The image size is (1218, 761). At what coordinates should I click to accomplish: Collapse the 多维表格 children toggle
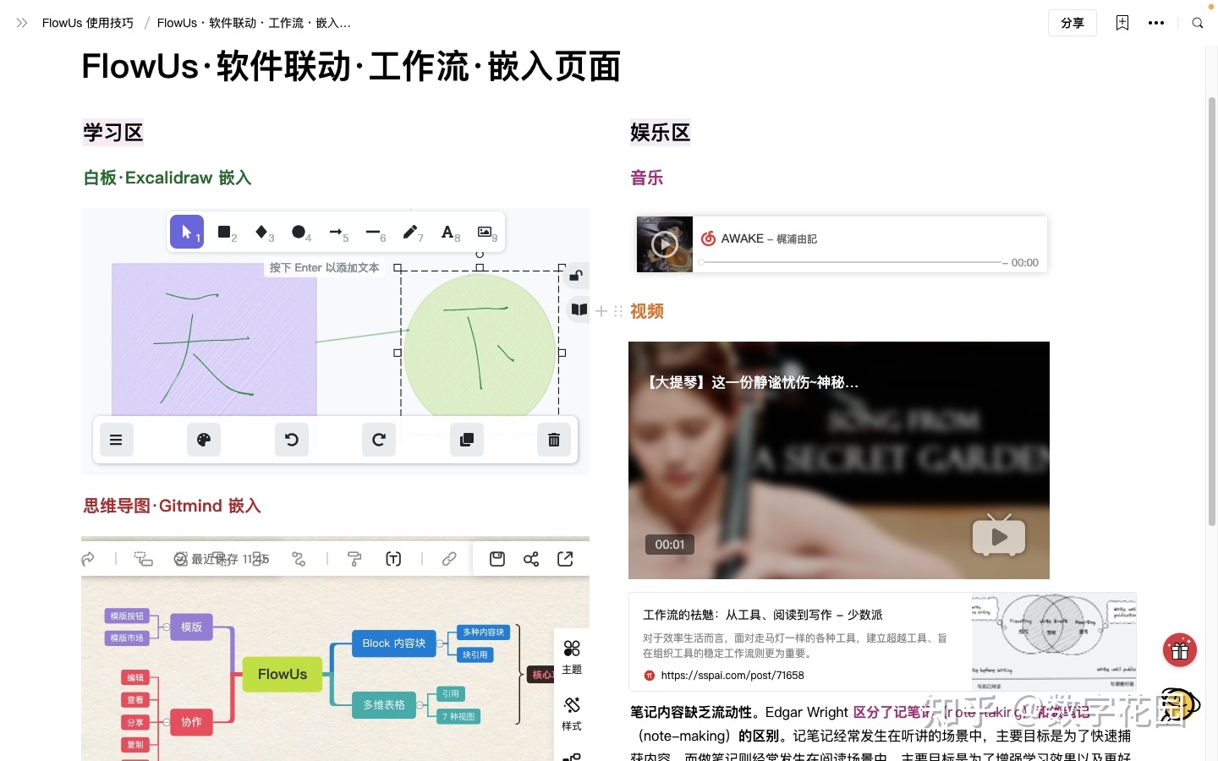coord(420,704)
